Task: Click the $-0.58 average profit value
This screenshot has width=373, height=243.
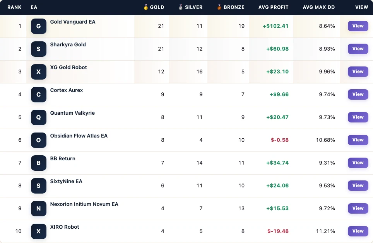Action: 280,140
